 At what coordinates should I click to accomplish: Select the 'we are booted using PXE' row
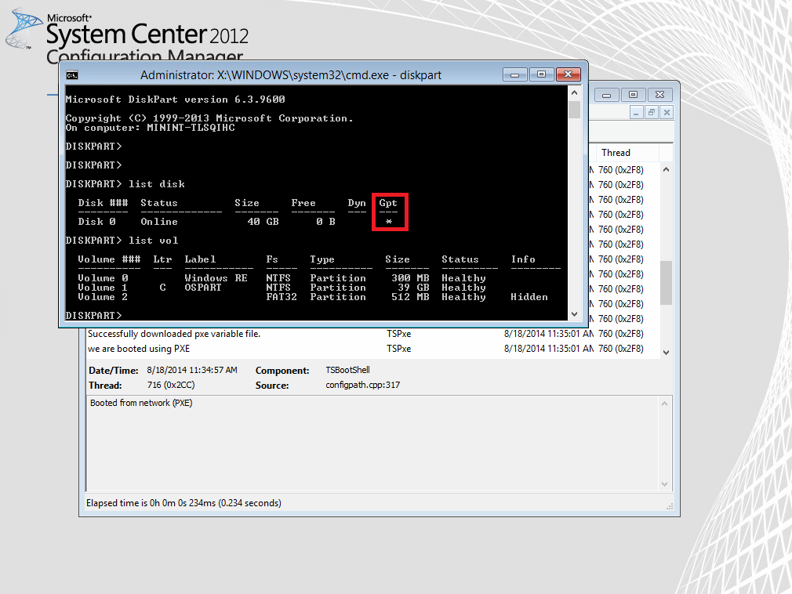[372, 349]
